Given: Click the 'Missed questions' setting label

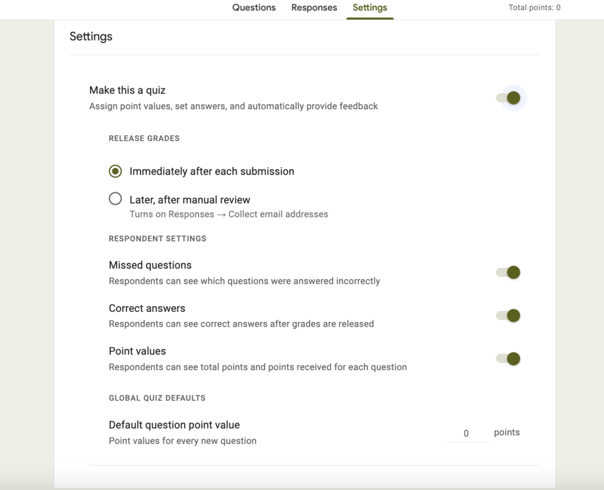Looking at the screenshot, I should tap(150, 265).
